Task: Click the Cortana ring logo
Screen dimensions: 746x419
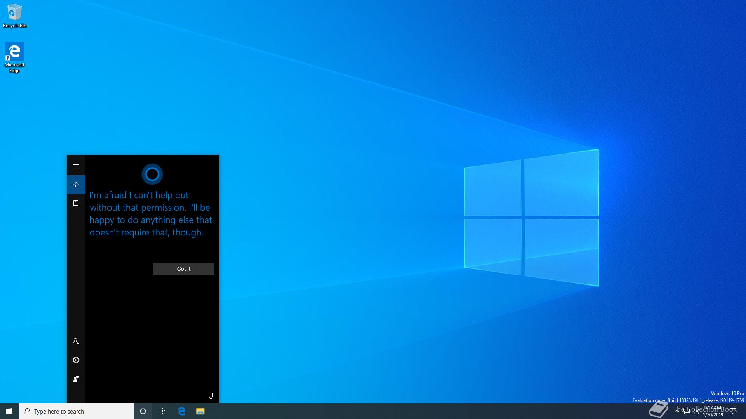Action: (152, 174)
